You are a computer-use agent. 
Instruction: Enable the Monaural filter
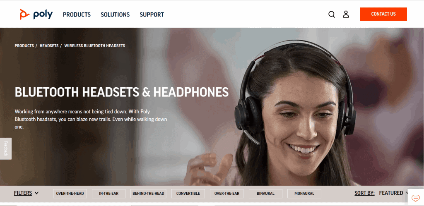(x=304, y=194)
